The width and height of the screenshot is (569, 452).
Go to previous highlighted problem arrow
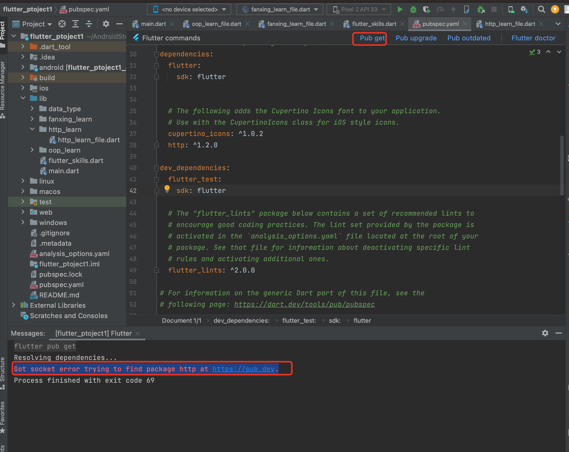[x=548, y=52]
